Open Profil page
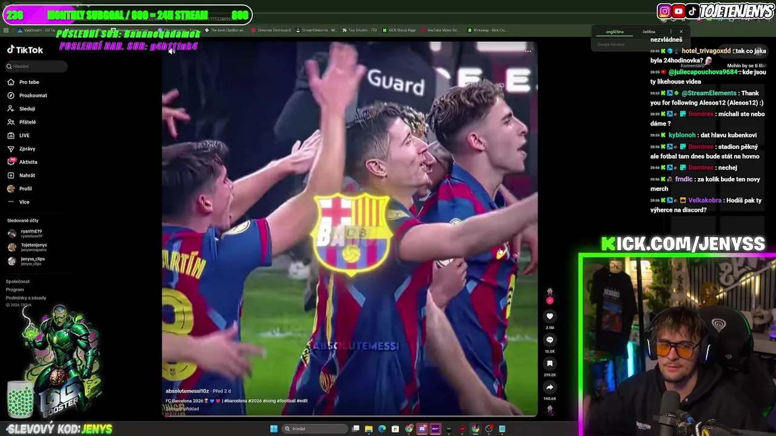Viewport: 776px width, 436px height. pos(25,188)
